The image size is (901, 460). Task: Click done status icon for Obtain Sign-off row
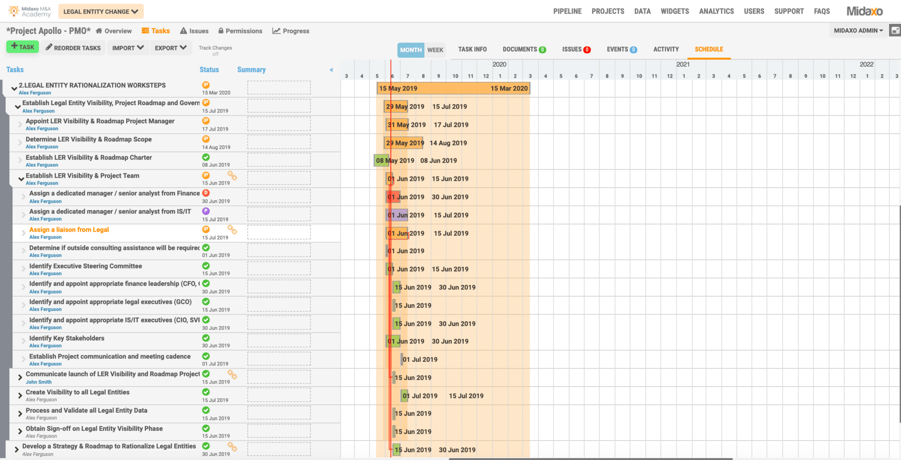[205, 428]
